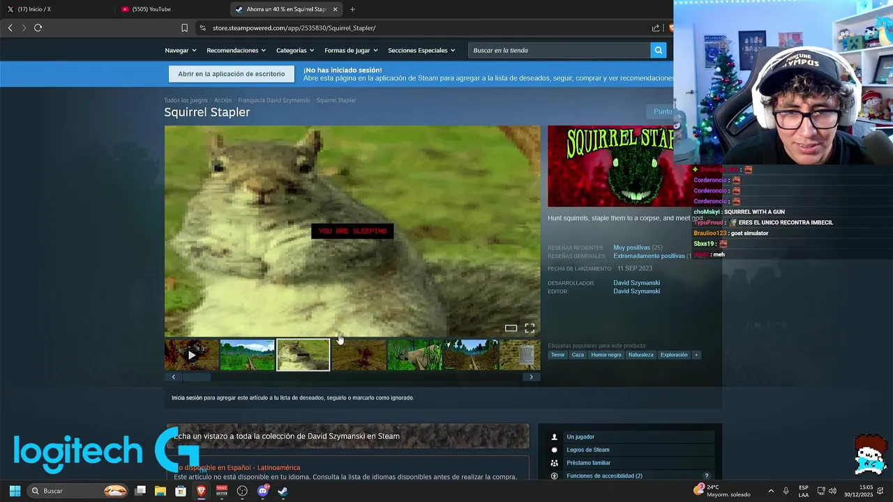Click the Windows taskbar Buscar search box
The image size is (893, 502).
(x=78, y=491)
